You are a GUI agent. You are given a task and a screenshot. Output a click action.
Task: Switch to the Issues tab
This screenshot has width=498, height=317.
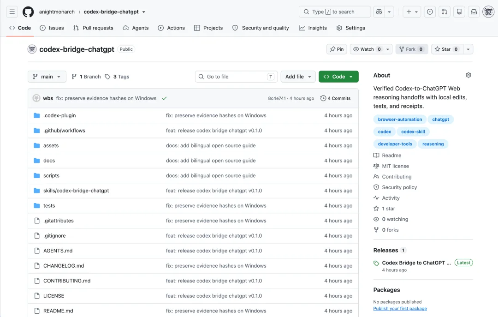[52, 28]
